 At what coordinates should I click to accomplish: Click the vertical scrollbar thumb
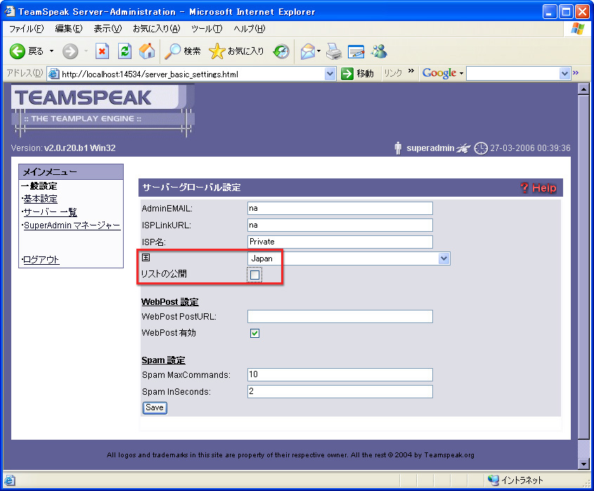tap(583, 267)
